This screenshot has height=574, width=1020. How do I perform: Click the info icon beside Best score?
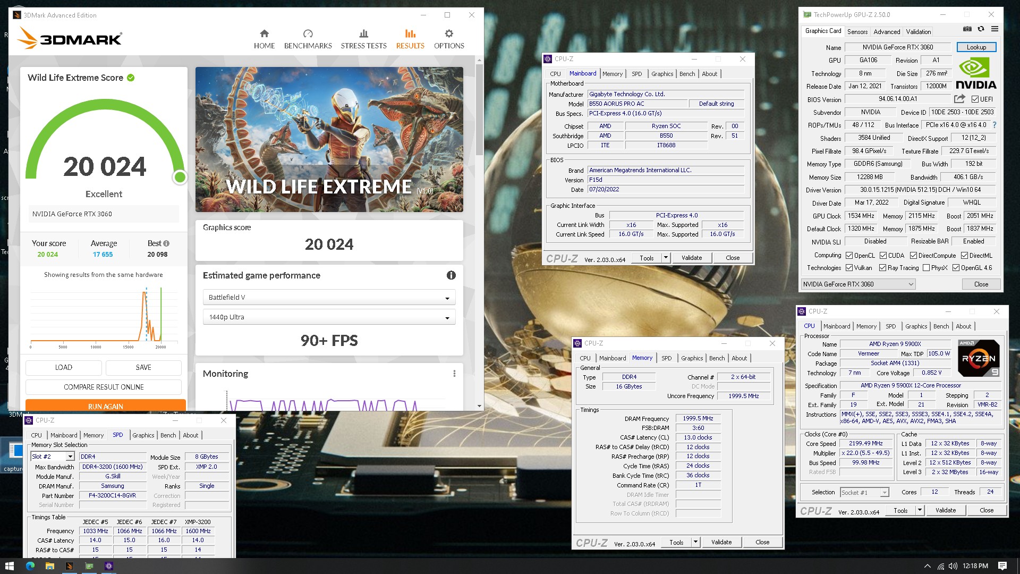coord(166,243)
